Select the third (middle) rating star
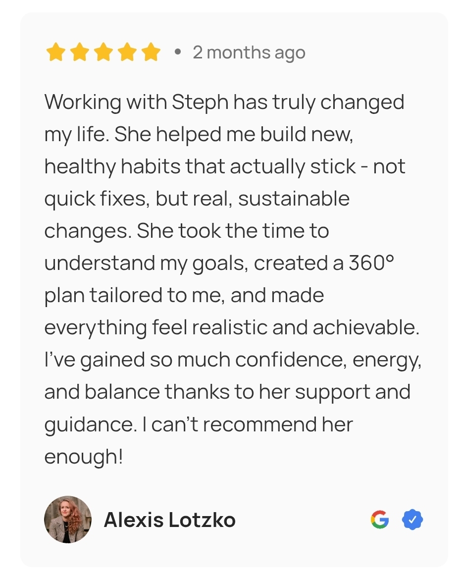This screenshot has width=464, height=577. point(103,52)
